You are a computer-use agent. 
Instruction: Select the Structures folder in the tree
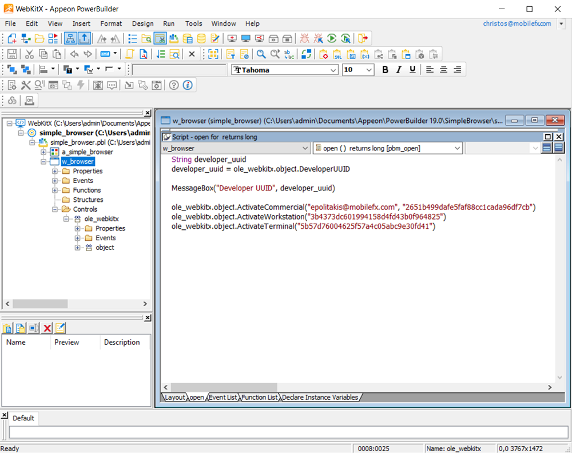tap(88, 200)
